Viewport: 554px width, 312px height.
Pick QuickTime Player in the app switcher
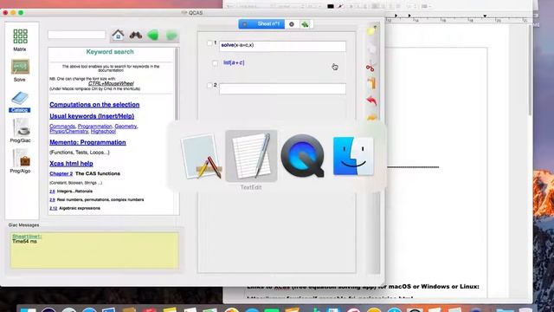coord(302,156)
